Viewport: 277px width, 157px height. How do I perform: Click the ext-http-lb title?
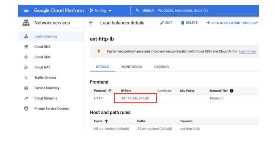coord(102,39)
